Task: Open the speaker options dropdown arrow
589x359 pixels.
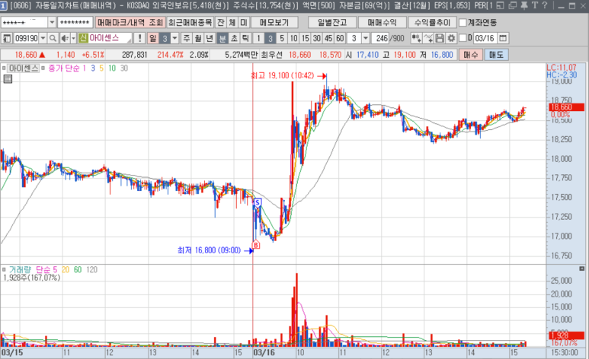Action: coord(73,38)
